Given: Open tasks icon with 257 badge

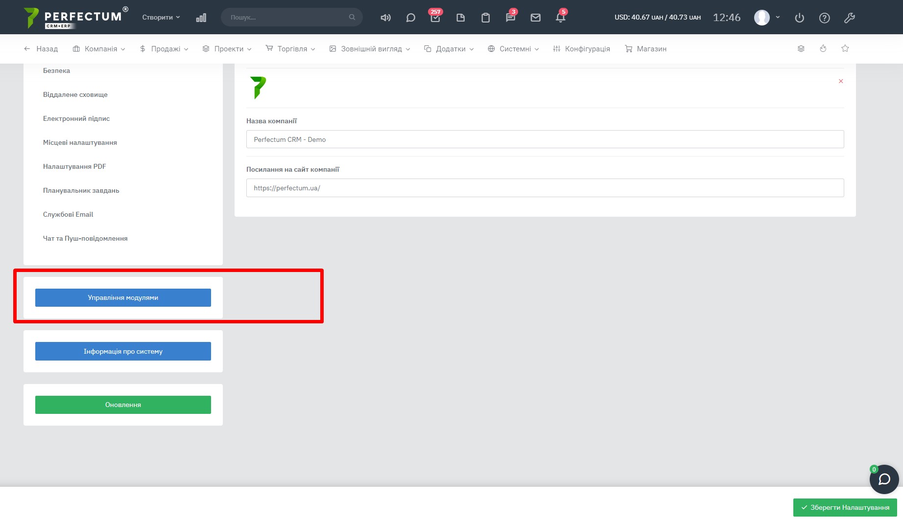Looking at the screenshot, I should point(435,18).
